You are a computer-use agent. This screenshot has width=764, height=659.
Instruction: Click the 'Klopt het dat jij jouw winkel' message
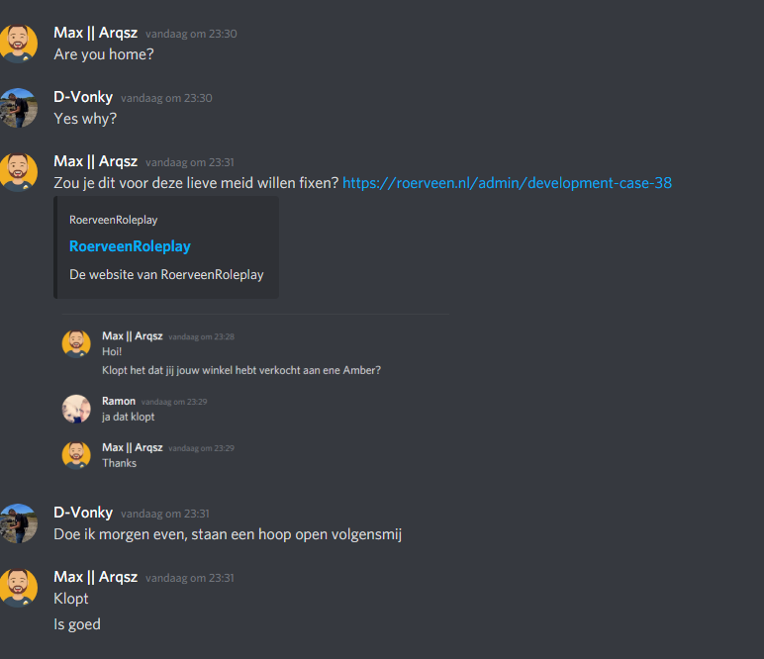point(241,370)
